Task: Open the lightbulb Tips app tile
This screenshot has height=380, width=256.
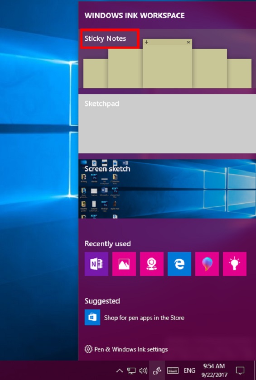Action: [x=235, y=264]
